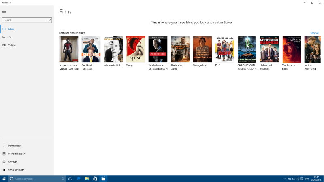The image size is (324, 182).
Task: Focus the Search input field
Action: (27, 20)
